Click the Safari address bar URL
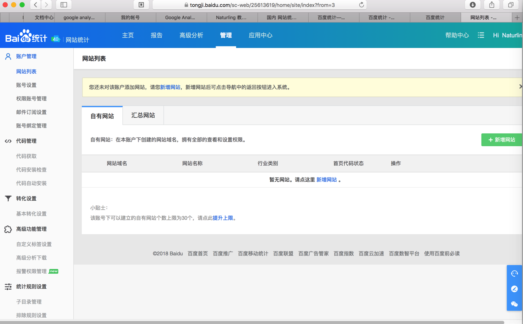Image resolution: width=523 pixels, height=324 pixels. click(262, 5)
